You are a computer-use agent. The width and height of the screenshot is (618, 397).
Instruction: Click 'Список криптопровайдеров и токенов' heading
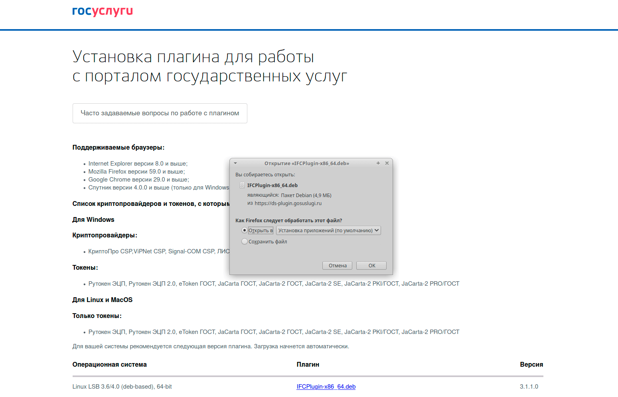click(151, 204)
